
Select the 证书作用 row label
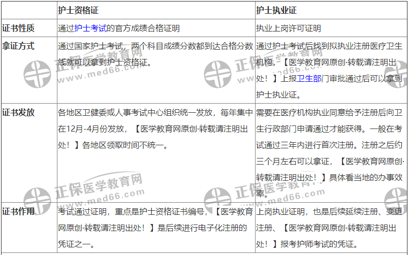[18, 211]
